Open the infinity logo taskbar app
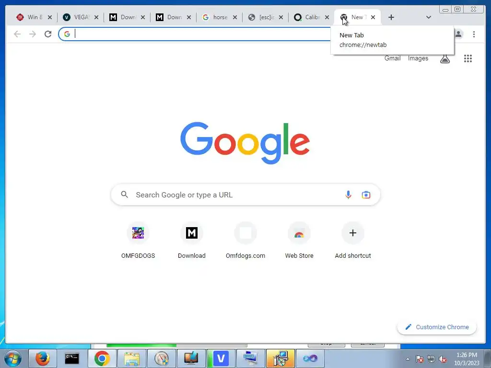491x368 pixels. coord(310,358)
